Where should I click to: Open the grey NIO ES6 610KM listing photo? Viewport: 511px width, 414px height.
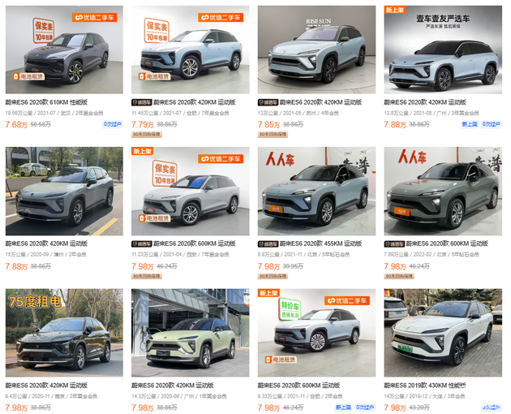click(x=64, y=50)
